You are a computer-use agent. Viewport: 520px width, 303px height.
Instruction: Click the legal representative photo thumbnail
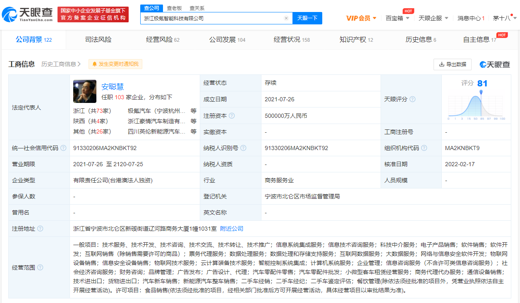tap(85, 91)
